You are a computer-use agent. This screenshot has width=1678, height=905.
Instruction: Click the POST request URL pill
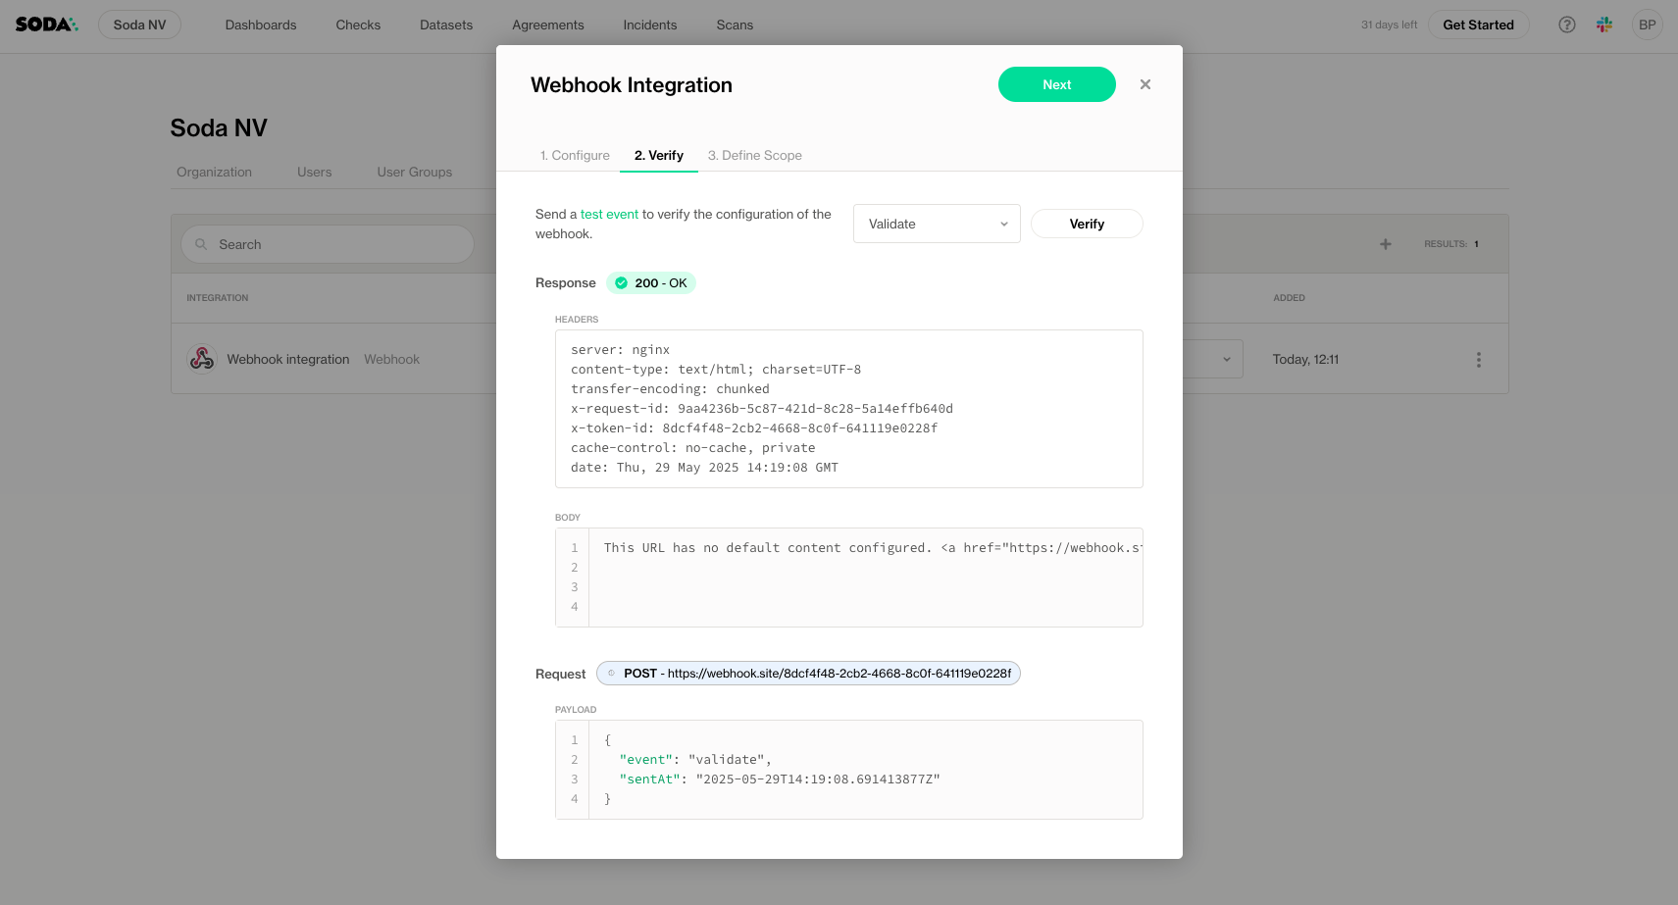[x=808, y=674]
